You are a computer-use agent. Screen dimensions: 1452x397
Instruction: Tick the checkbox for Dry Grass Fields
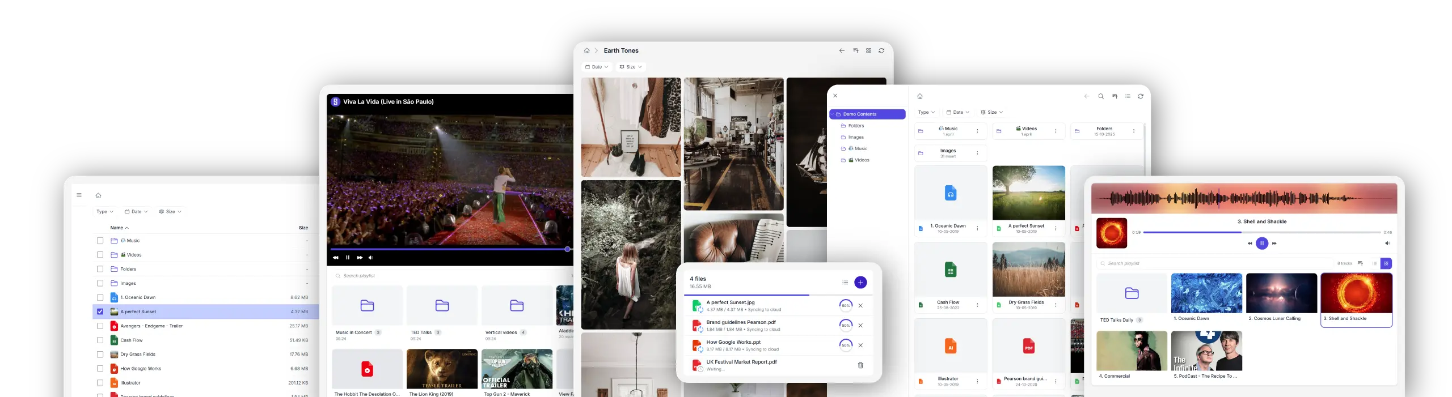[x=100, y=354]
